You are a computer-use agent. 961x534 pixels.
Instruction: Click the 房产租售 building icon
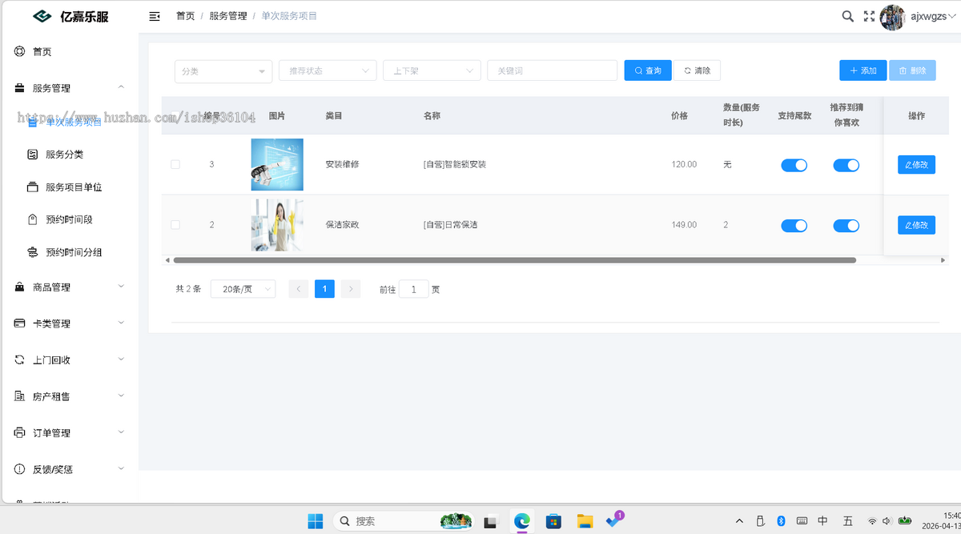pyautogui.click(x=20, y=396)
